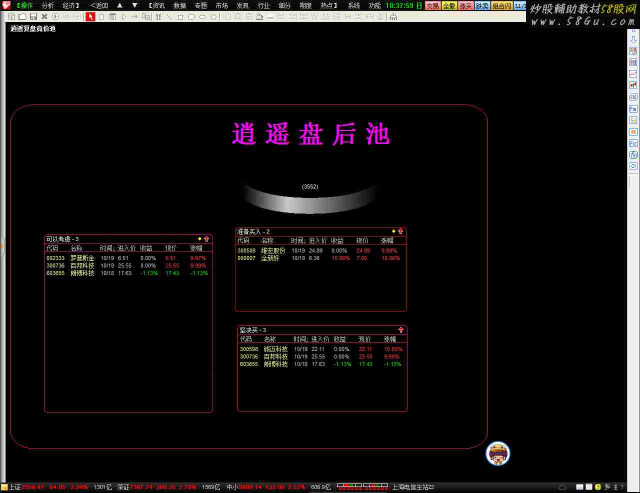Screen dimensions: 640x493
Task: Select the 罗普斯金 row in 可以考虑 list
Action: click(82, 258)
